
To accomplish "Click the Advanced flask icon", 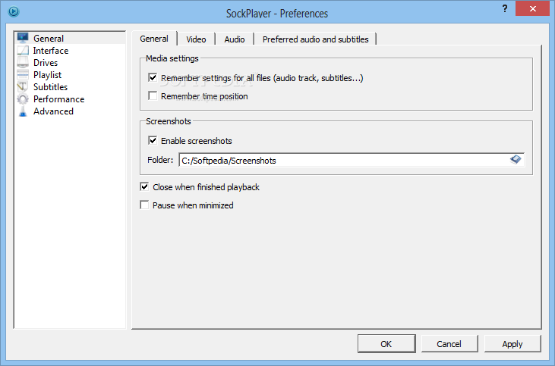I will pos(23,111).
